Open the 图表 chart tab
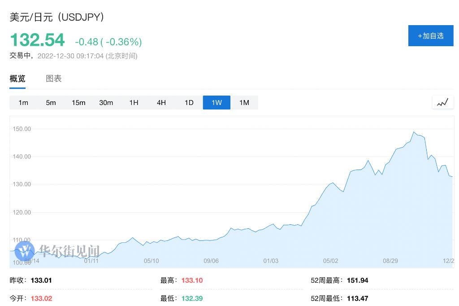The image size is (459, 306). [54, 79]
